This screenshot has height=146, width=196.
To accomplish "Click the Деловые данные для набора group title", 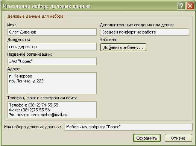I will 35,16.
